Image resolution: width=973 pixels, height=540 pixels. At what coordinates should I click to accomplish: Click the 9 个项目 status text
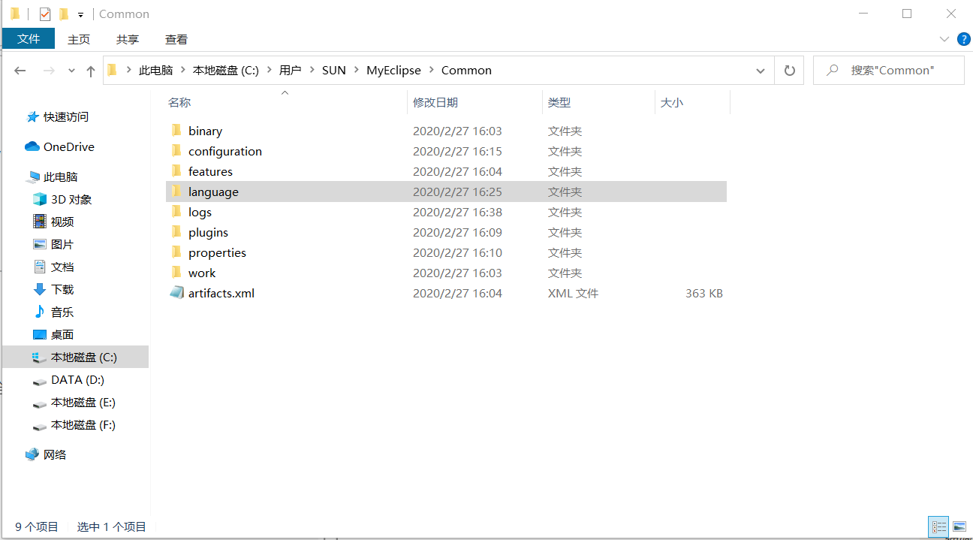click(37, 527)
